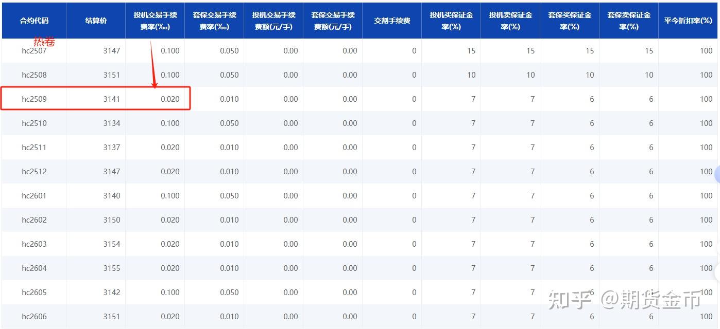
Task: Select the 套保买保证金率(%) header
Action: coord(570,21)
